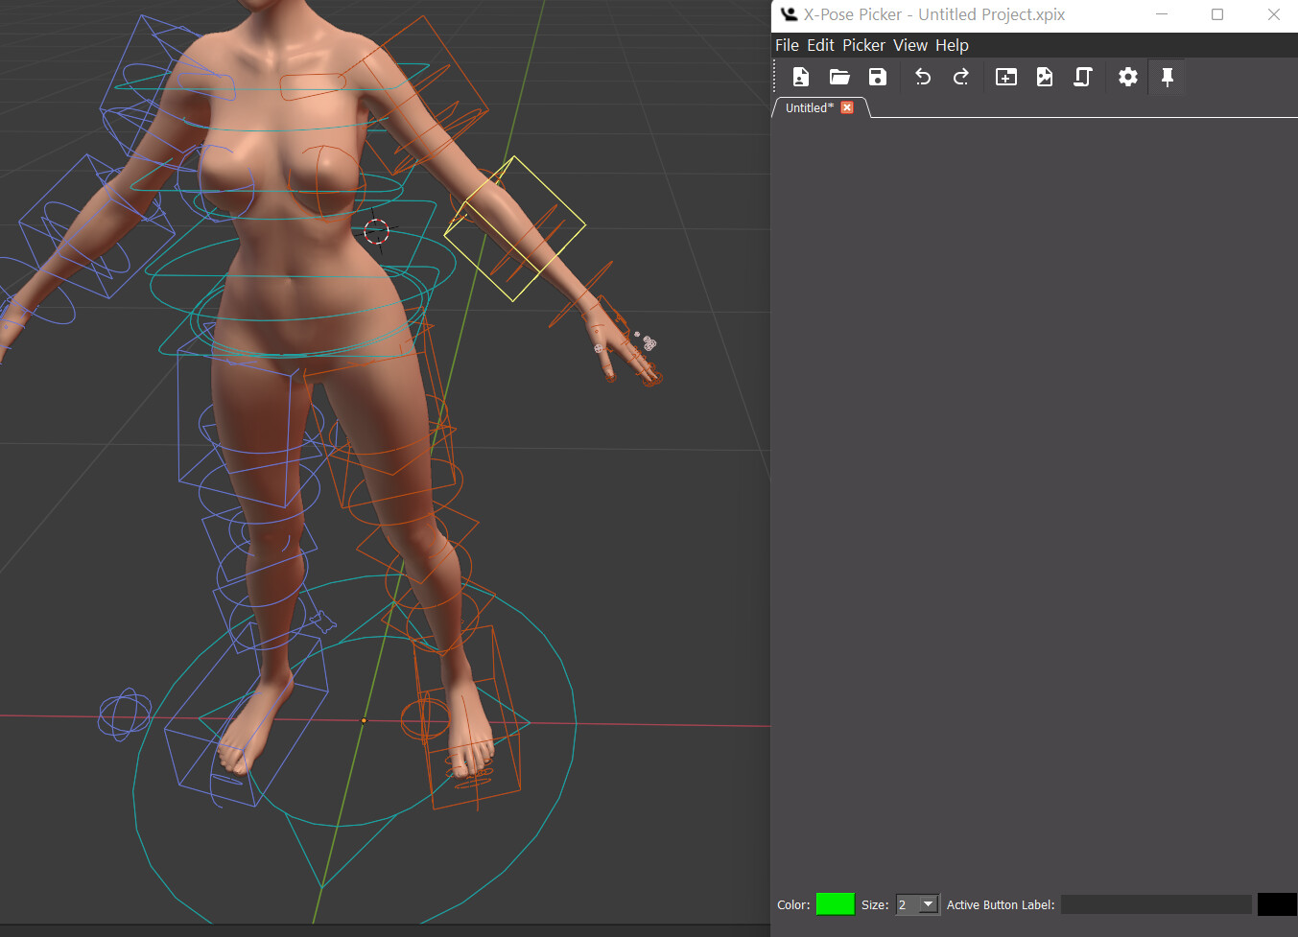Screen dimensions: 1298x937
Task: Close the Untitled* tab
Action: point(847,107)
